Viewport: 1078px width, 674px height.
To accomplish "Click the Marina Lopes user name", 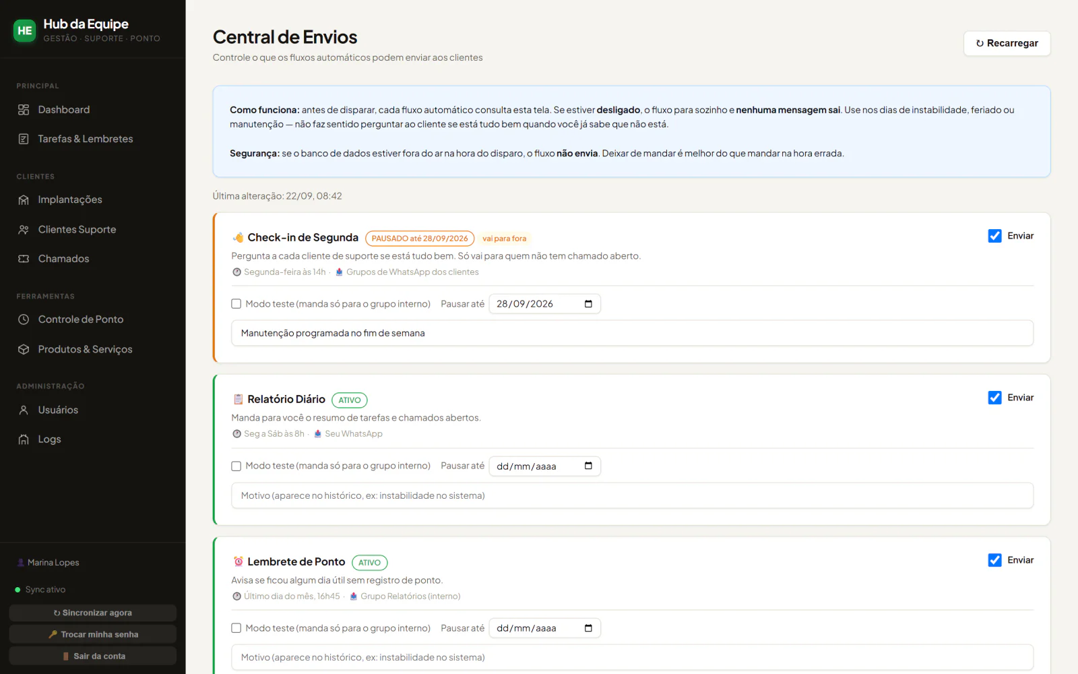I will coord(53,563).
